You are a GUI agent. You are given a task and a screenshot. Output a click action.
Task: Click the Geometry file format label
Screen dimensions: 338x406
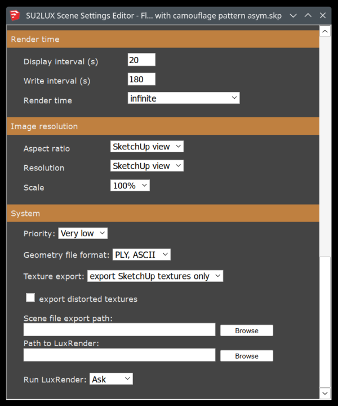click(66, 255)
